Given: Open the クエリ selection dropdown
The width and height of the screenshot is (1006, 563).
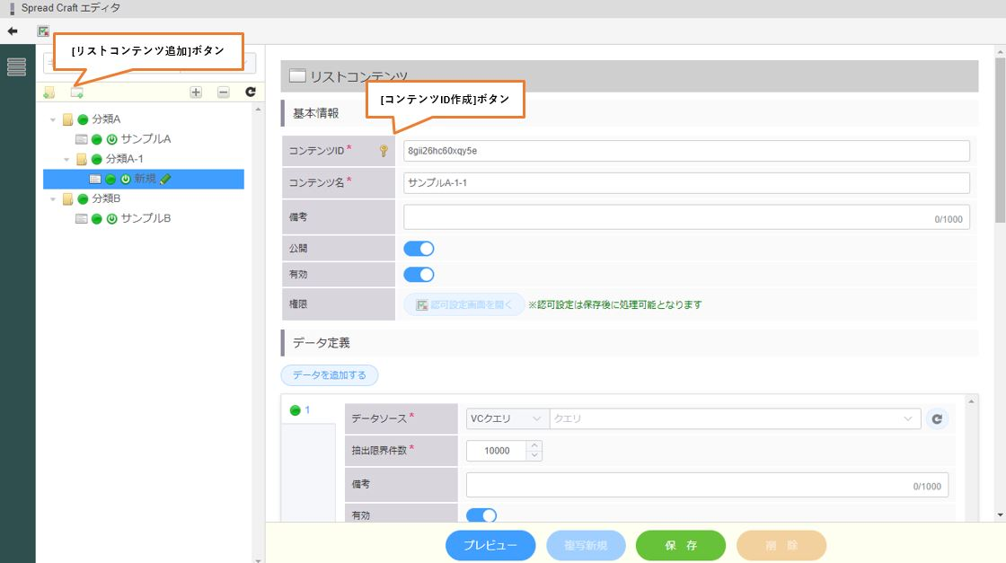Looking at the screenshot, I should point(735,418).
